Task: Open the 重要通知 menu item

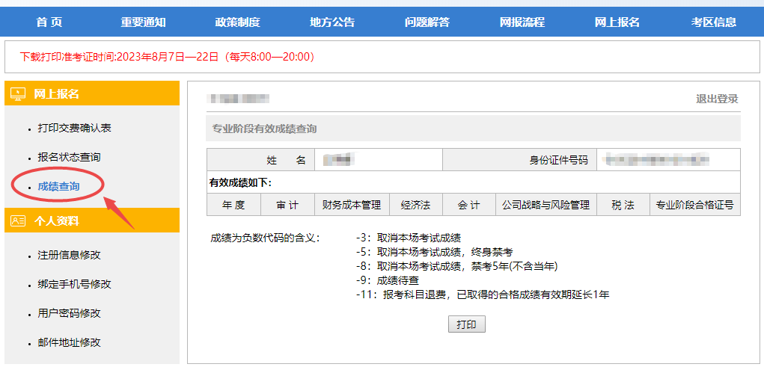Action: coord(143,22)
